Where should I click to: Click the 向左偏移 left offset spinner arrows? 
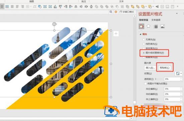tap(181, 89)
